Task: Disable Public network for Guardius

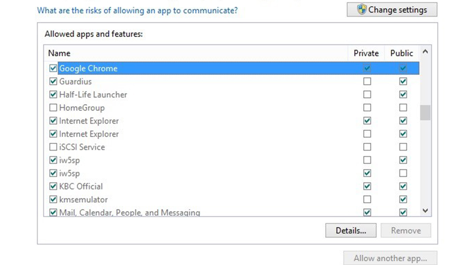Action: pos(403,81)
